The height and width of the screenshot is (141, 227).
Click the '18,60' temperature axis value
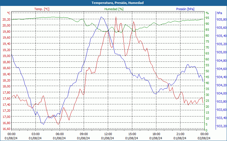click(x=7, y=68)
